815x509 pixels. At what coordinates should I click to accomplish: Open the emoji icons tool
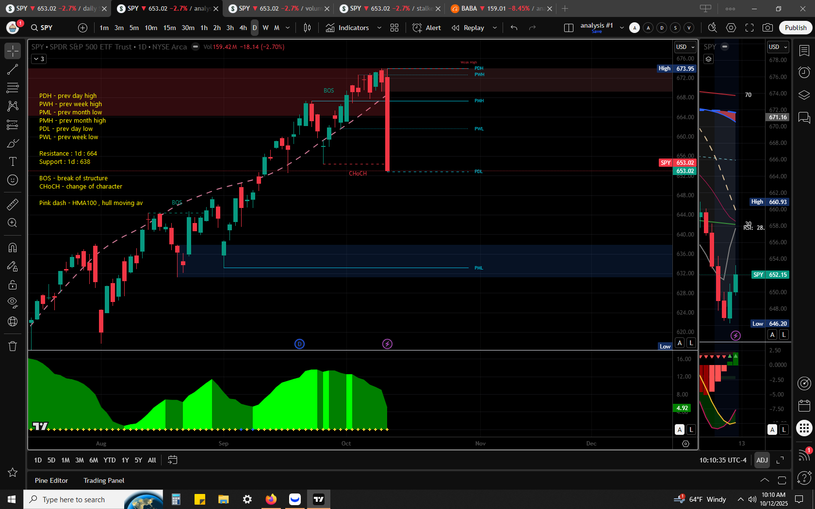click(13, 180)
